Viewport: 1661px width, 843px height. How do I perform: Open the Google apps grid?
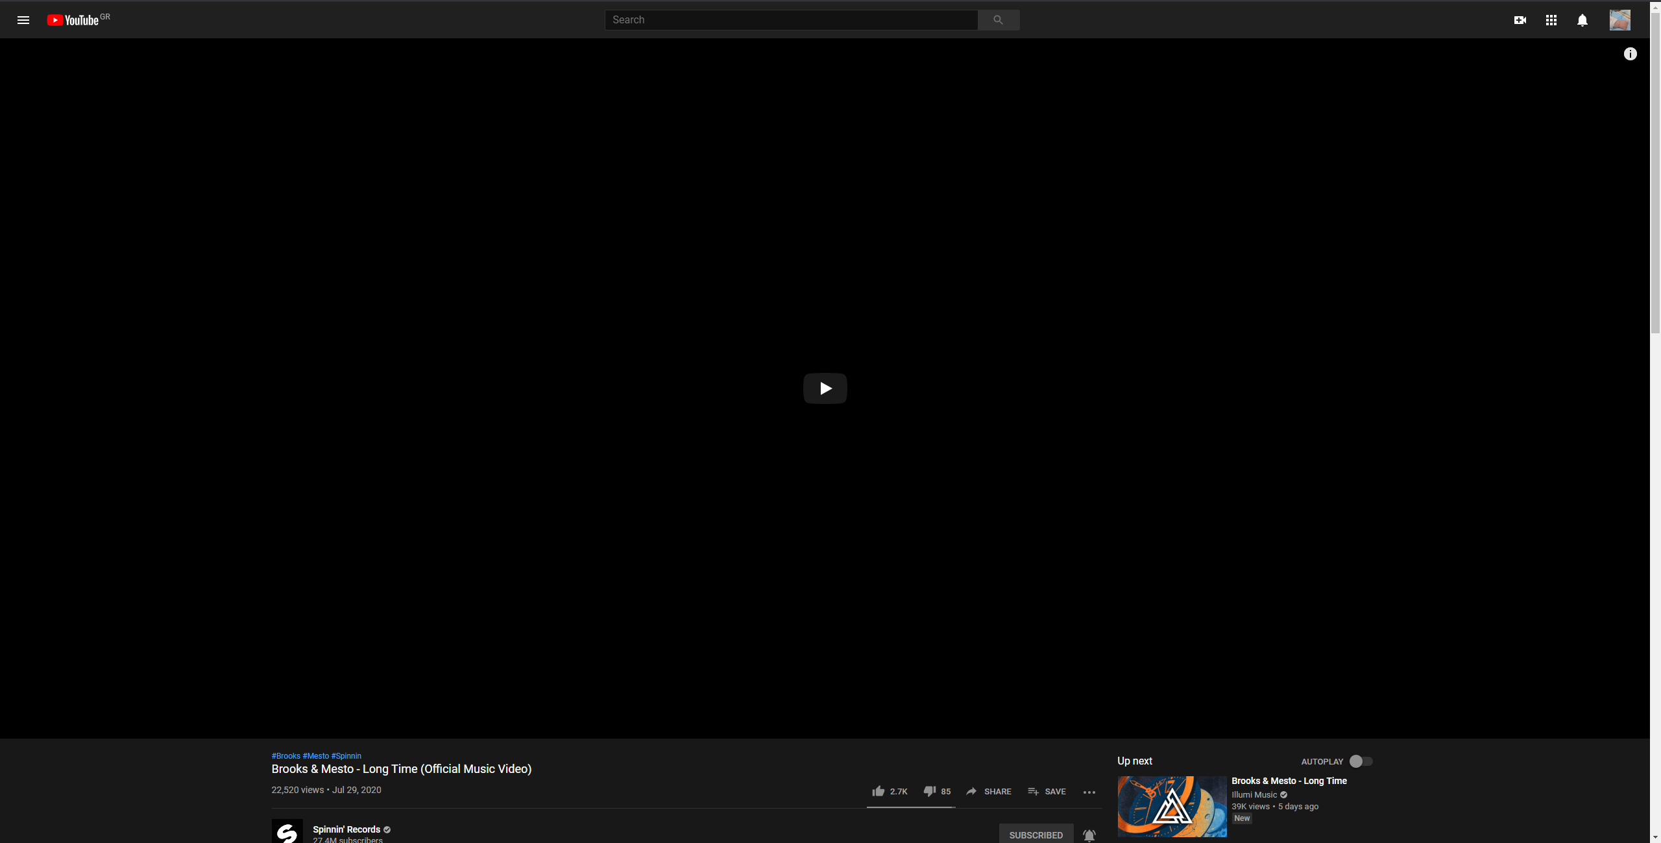click(1551, 19)
